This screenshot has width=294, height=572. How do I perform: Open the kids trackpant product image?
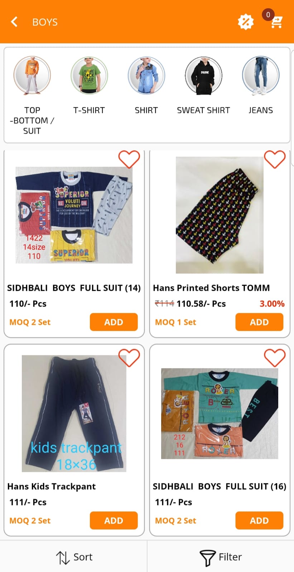pos(74,414)
